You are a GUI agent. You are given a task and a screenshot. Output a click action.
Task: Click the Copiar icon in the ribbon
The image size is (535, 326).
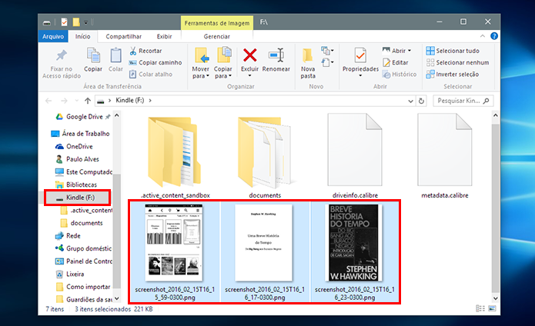93,55
